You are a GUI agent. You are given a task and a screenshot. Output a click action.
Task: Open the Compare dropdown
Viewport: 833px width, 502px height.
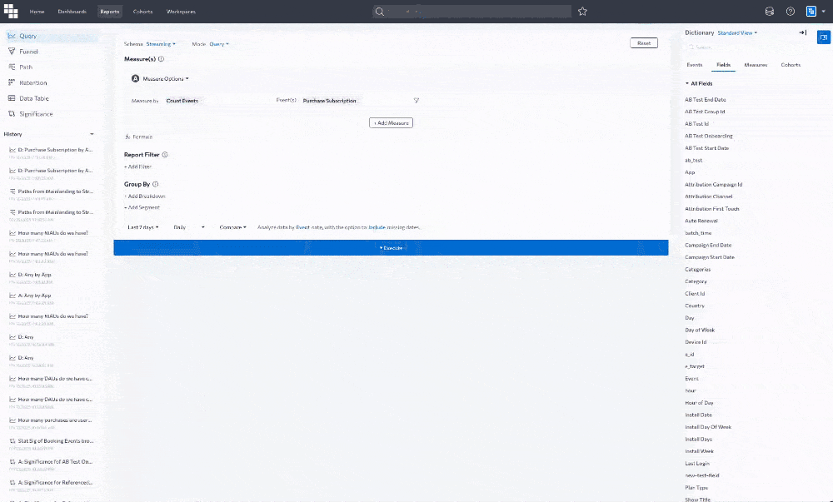232,227
